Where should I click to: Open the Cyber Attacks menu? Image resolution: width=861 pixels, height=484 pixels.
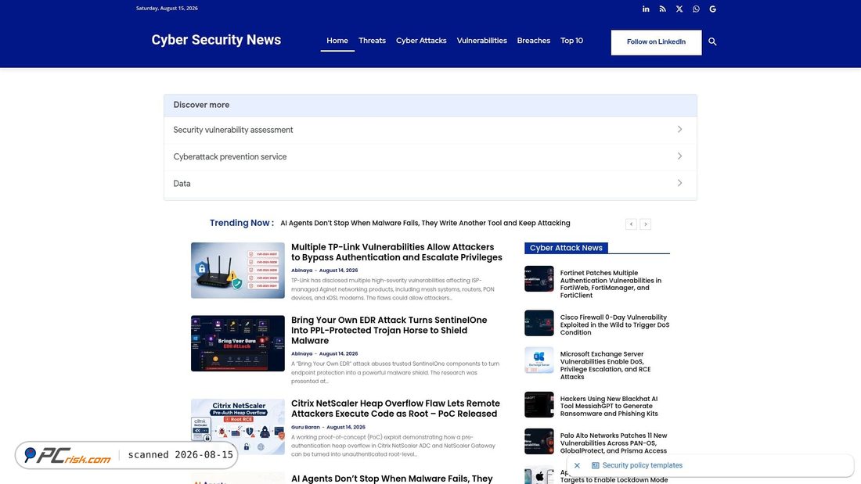point(421,41)
